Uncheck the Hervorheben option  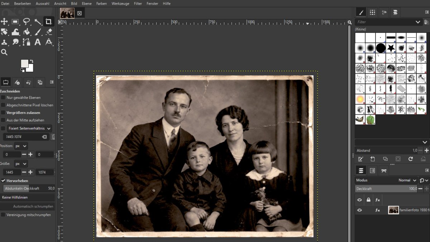(x=3, y=181)
